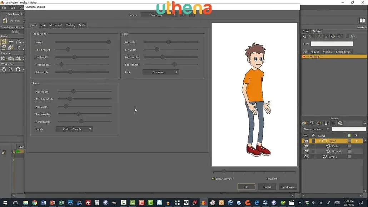Toggle the Sort checkbox in Actions panel
This screenshot has height=207, width=368.
[x=348, y=36]
